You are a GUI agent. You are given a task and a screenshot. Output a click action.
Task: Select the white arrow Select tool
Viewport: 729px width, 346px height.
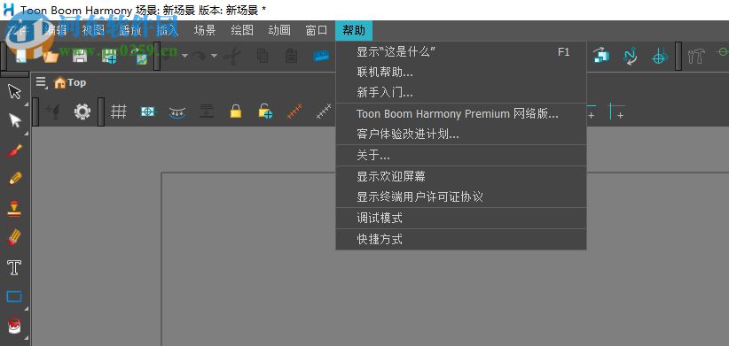tap(15, 120)
